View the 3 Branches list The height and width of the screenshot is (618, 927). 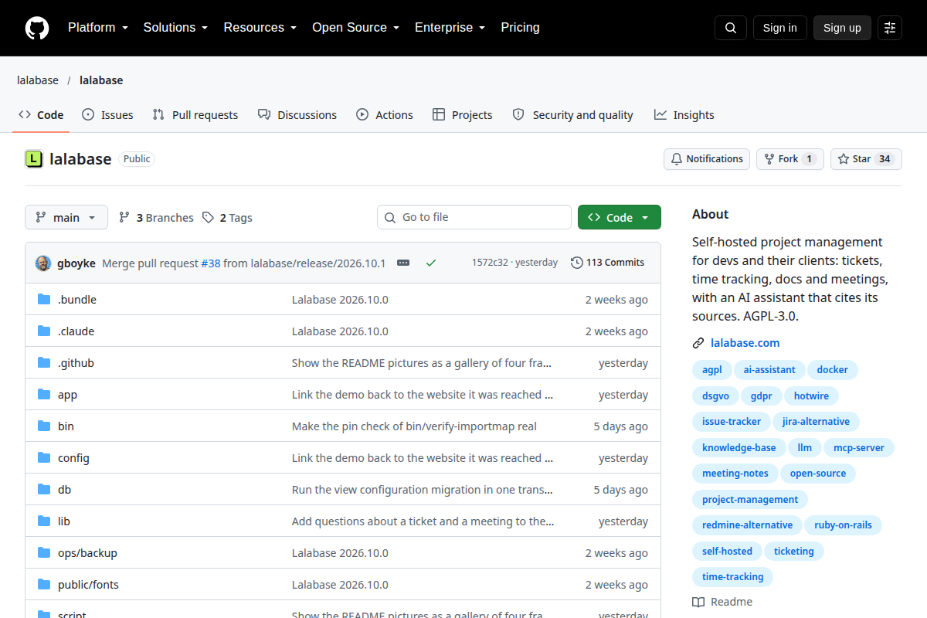pyautogui.click(x=156, y=218)
